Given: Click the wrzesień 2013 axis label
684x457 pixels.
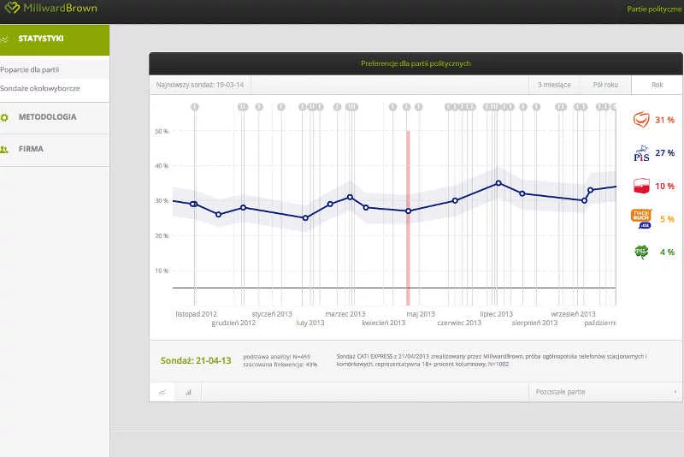Looking at the screenshot, I should pos(573,314).
